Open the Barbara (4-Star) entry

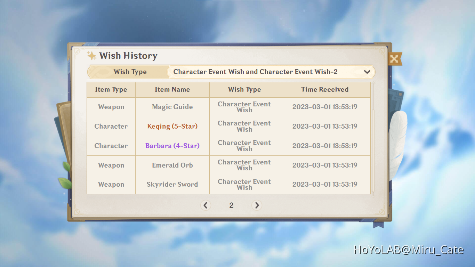(172, 146)
